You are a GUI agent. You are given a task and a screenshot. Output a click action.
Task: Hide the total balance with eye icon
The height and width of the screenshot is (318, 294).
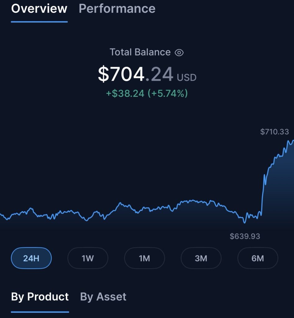179,53
